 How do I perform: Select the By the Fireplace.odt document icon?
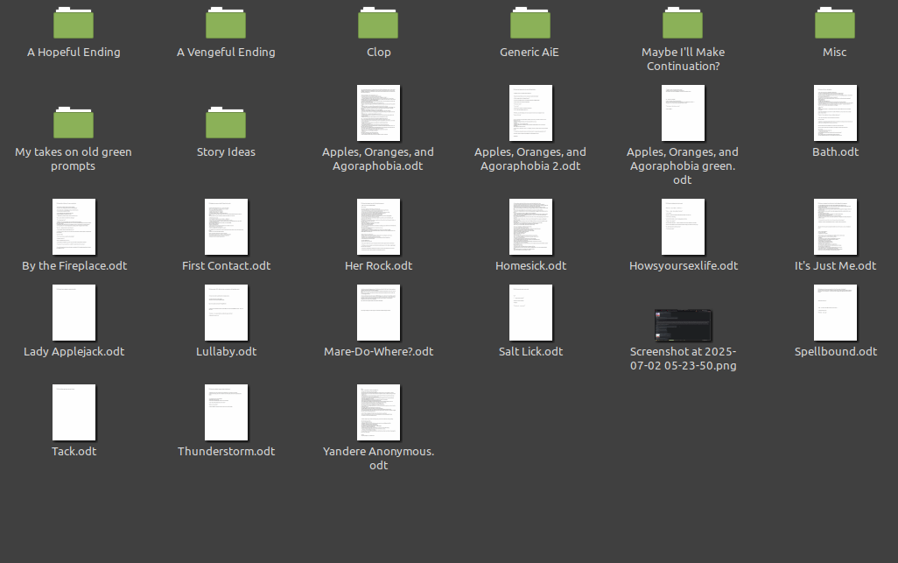74,227
